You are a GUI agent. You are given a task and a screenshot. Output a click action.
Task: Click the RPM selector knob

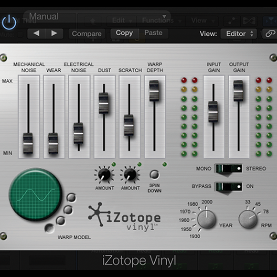click(248, 219)
